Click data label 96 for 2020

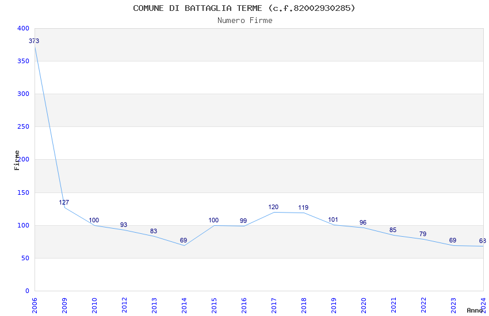[x=364, y=222]
